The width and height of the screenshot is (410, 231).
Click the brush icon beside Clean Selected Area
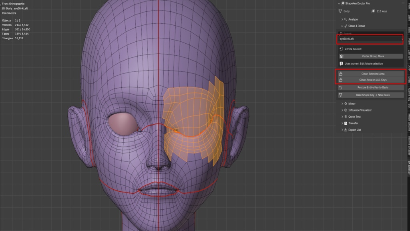pos(341,74)
